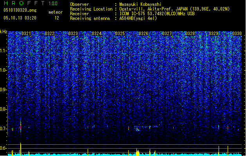
Task: Click the 0330 time marker
Action: tap(237, 34)
